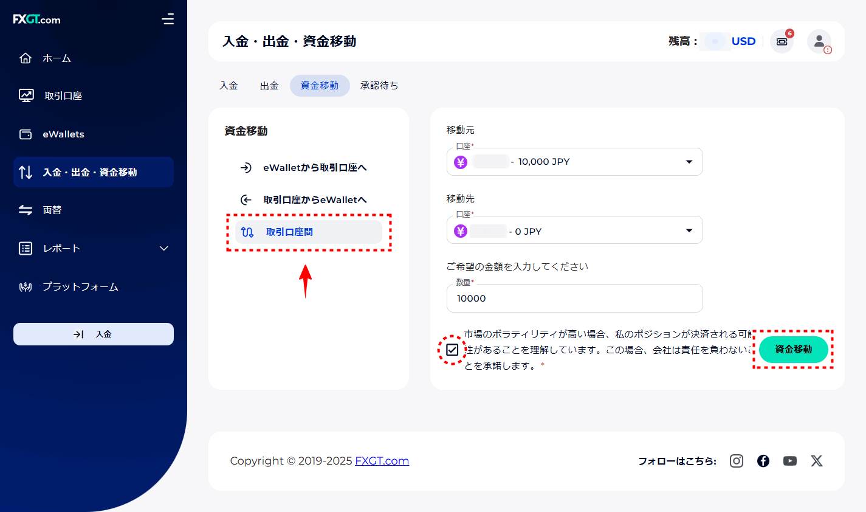Open the FXGT.com footer link
866x512 pixels.
[382, 461]
